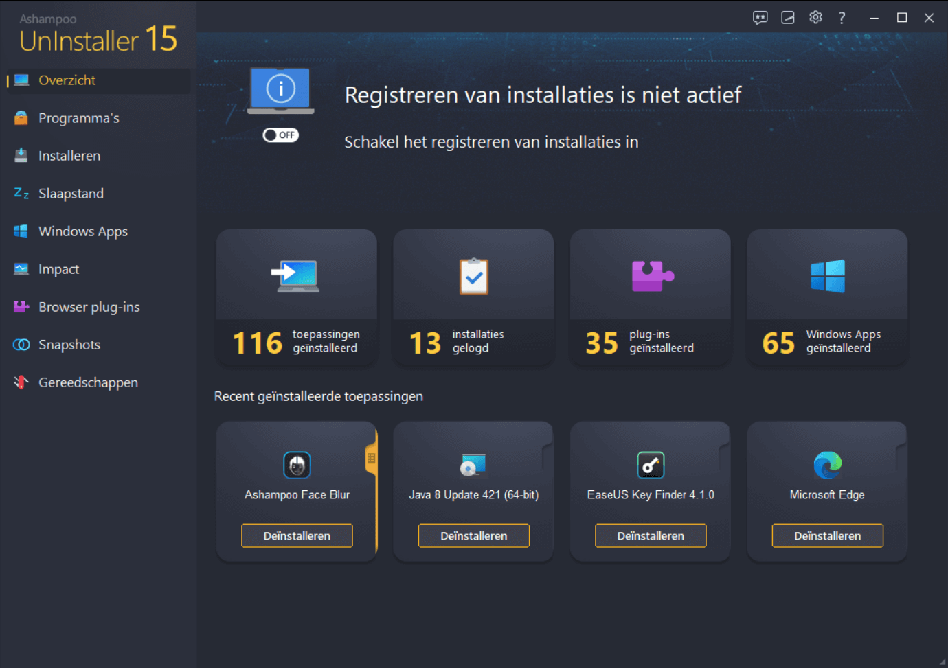Open Snapshots label in sidebar
948x668 pixels.
pyautogui.click(x=69, y=345)
